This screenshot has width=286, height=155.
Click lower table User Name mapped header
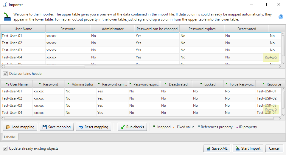point(17,84)
